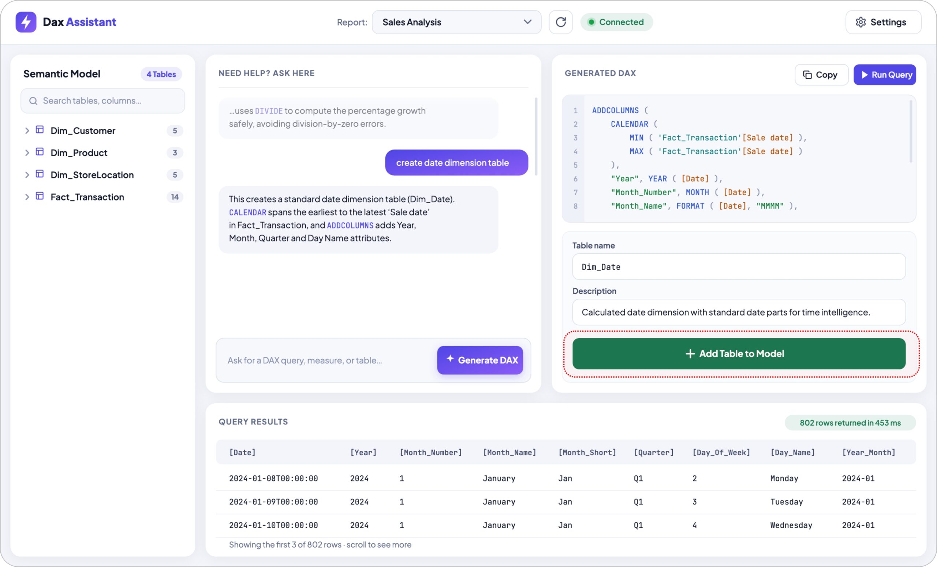
Task: Click the Dim_Product table icon
Action: tap(40, 152)
